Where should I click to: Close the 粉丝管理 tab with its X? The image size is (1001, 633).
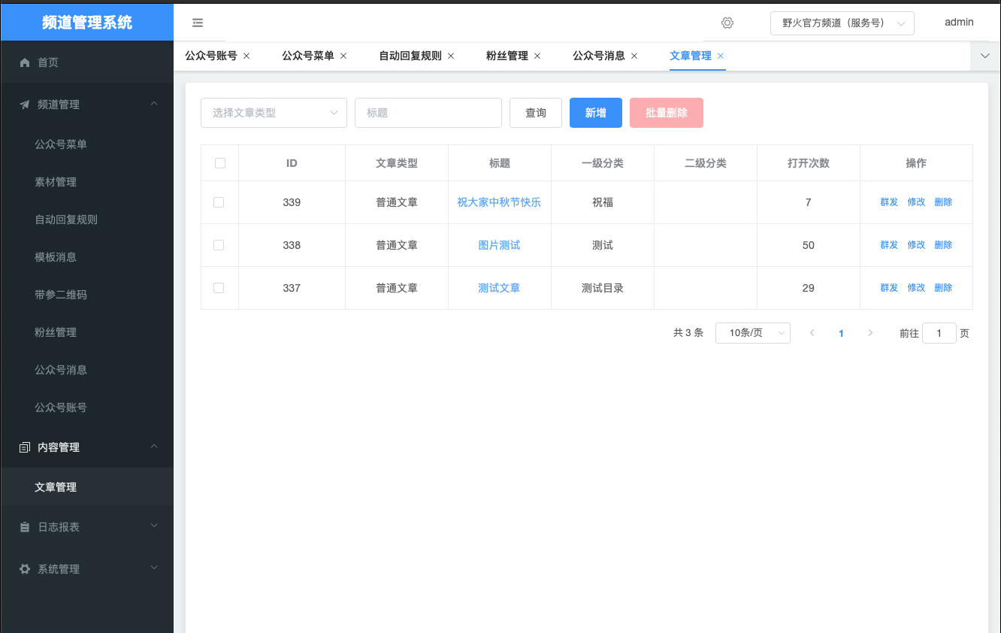(x=537, y=56)
